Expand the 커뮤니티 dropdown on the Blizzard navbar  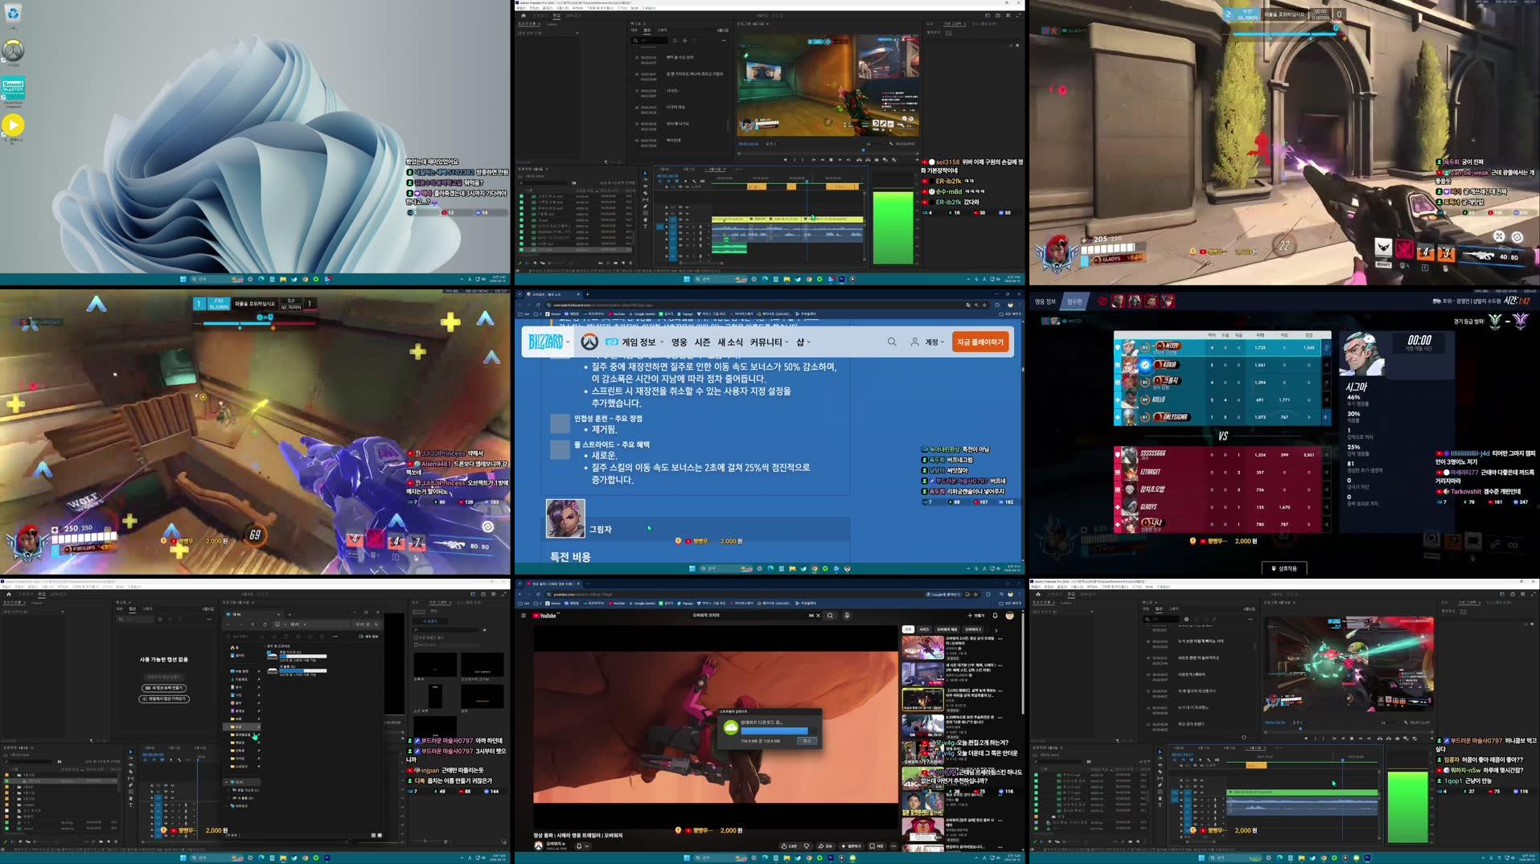[x=766, y=342]
